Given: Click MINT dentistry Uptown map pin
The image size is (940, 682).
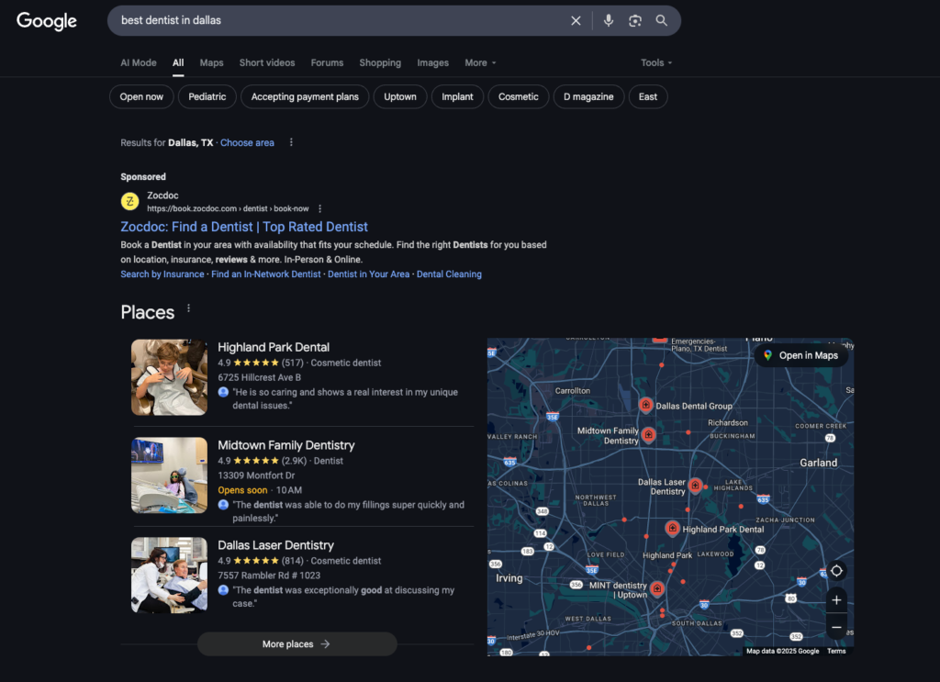Looking at the screenshot, I should pyautogui.click(x=657, y=588).
